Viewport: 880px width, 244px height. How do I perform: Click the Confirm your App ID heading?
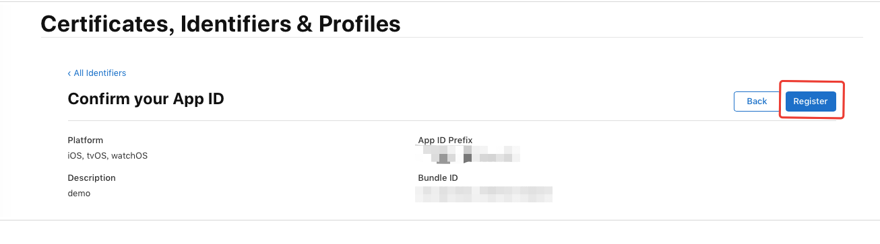click(x=146, y=99)
